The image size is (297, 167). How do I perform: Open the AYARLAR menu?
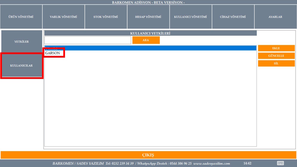point(276,17)
